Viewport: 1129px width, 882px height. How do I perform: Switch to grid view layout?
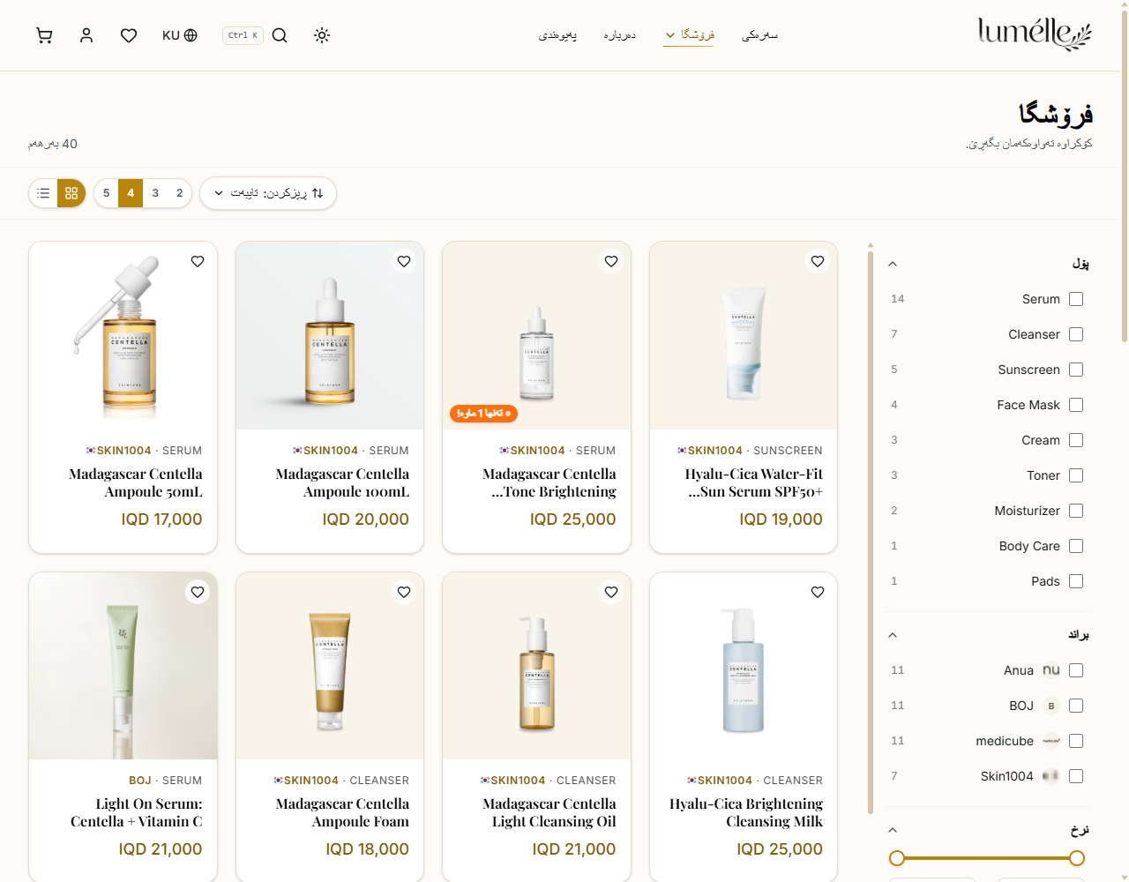pos(71,193)
